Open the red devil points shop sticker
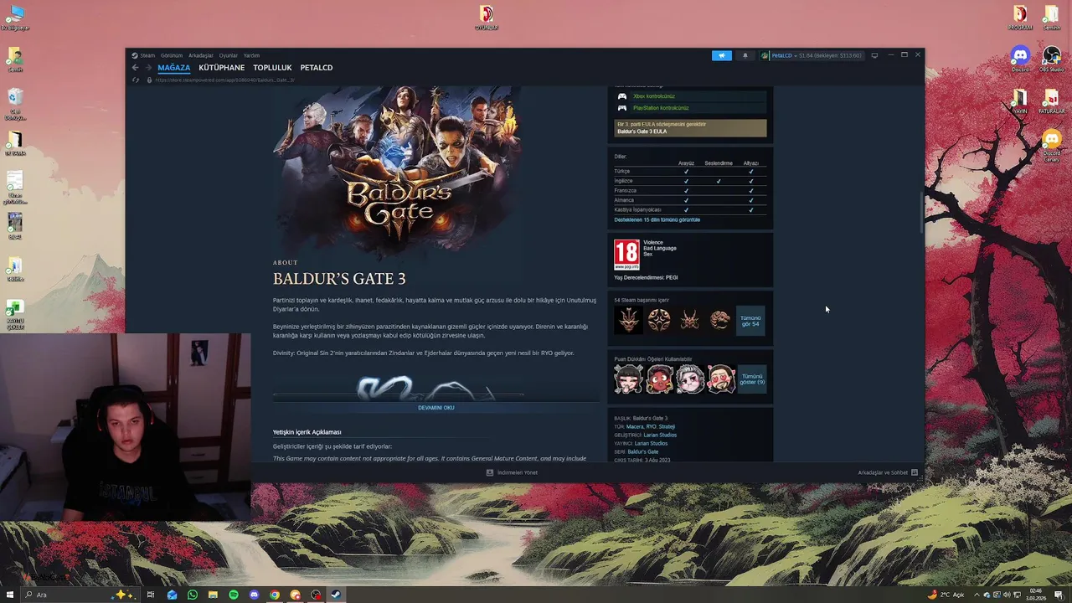The image size is (1072, 603). point(659,379)
